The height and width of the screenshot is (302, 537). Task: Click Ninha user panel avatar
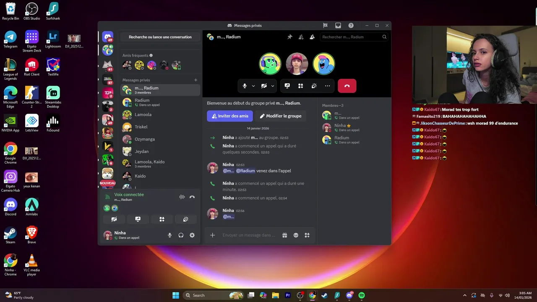108,235
